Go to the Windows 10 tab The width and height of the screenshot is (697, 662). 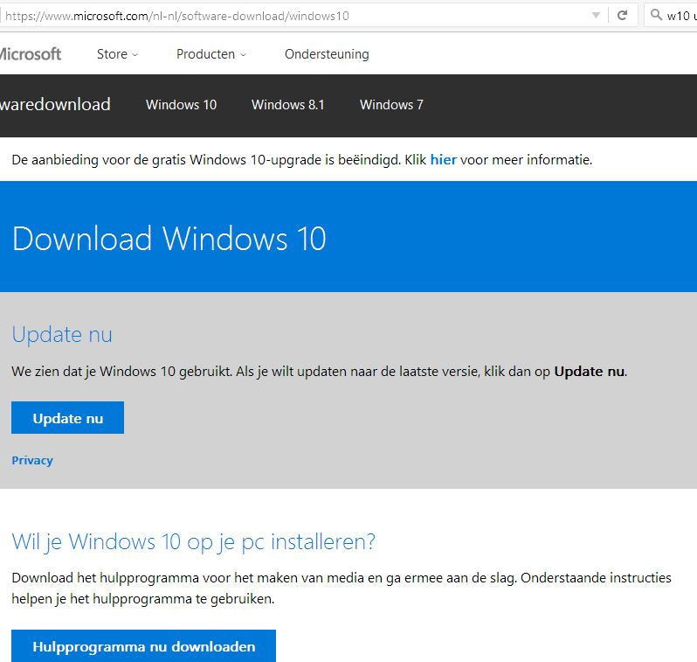[x=181, y=105]
